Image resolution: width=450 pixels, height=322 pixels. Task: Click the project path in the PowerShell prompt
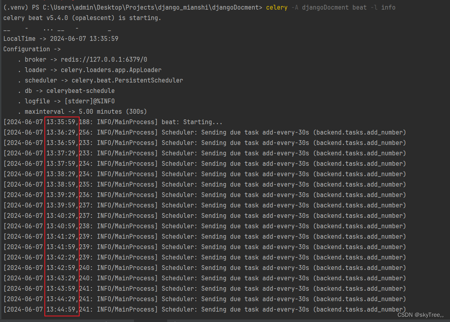coord(151,8)
